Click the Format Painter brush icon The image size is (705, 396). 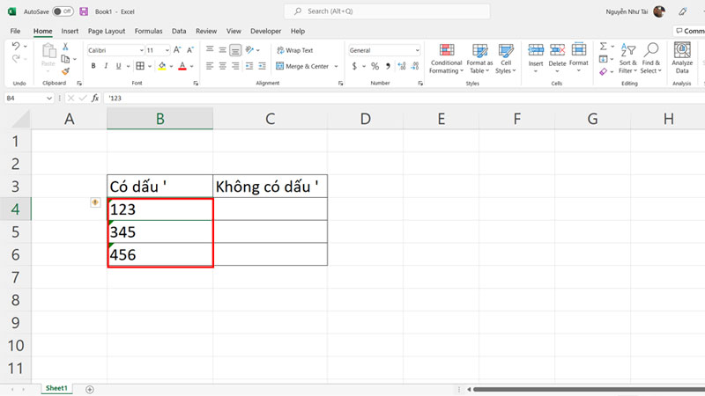65,72
